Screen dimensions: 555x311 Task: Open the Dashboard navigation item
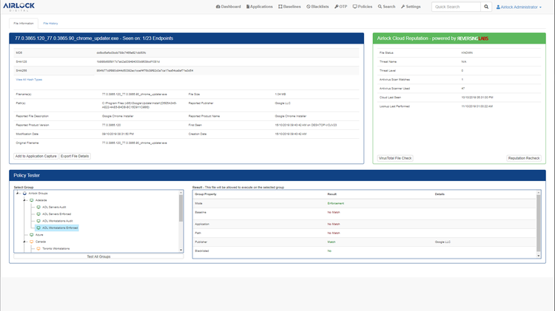tap(229, 7)
